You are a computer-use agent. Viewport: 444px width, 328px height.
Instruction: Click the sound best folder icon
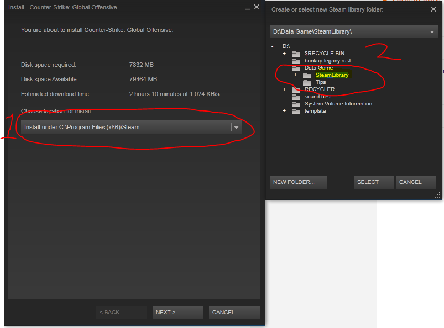point(296,97)
